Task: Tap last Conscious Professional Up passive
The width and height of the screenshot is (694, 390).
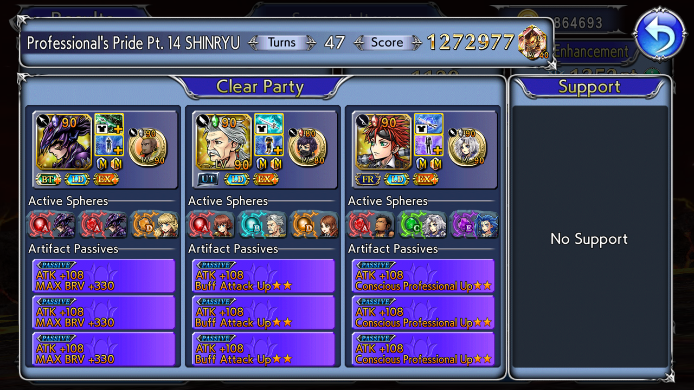Action: click(423, 349)
